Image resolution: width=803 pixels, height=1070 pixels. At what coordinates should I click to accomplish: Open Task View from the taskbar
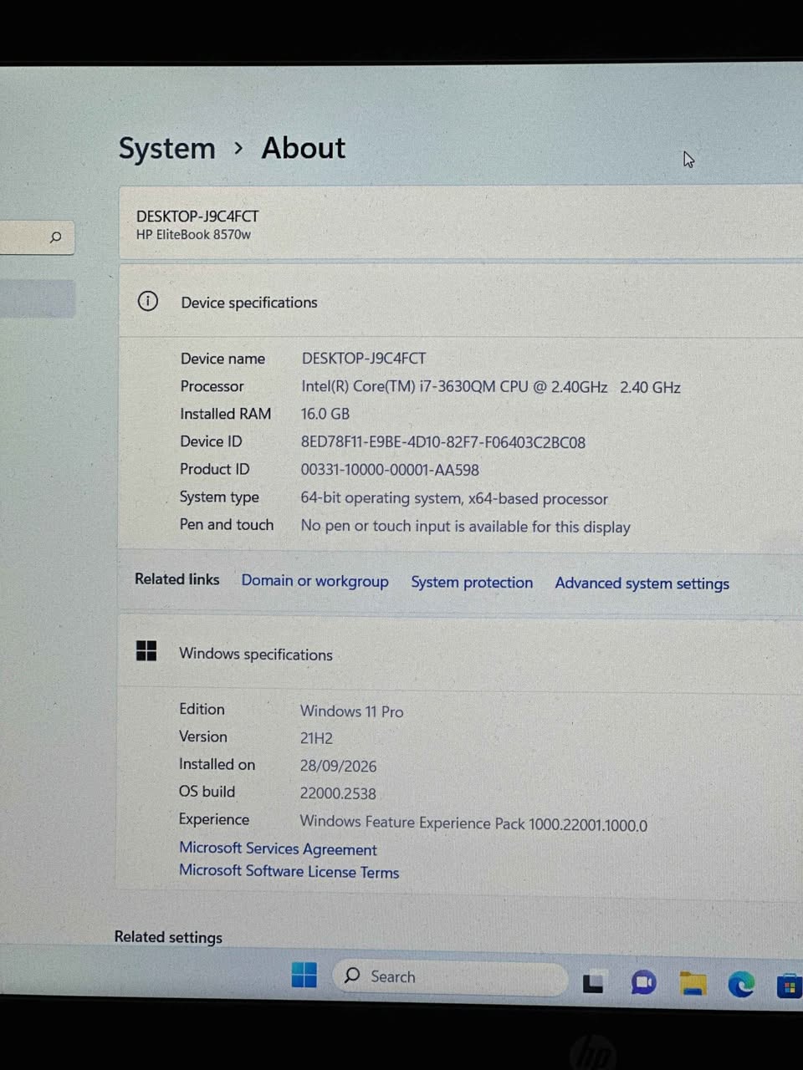(594, 983)
